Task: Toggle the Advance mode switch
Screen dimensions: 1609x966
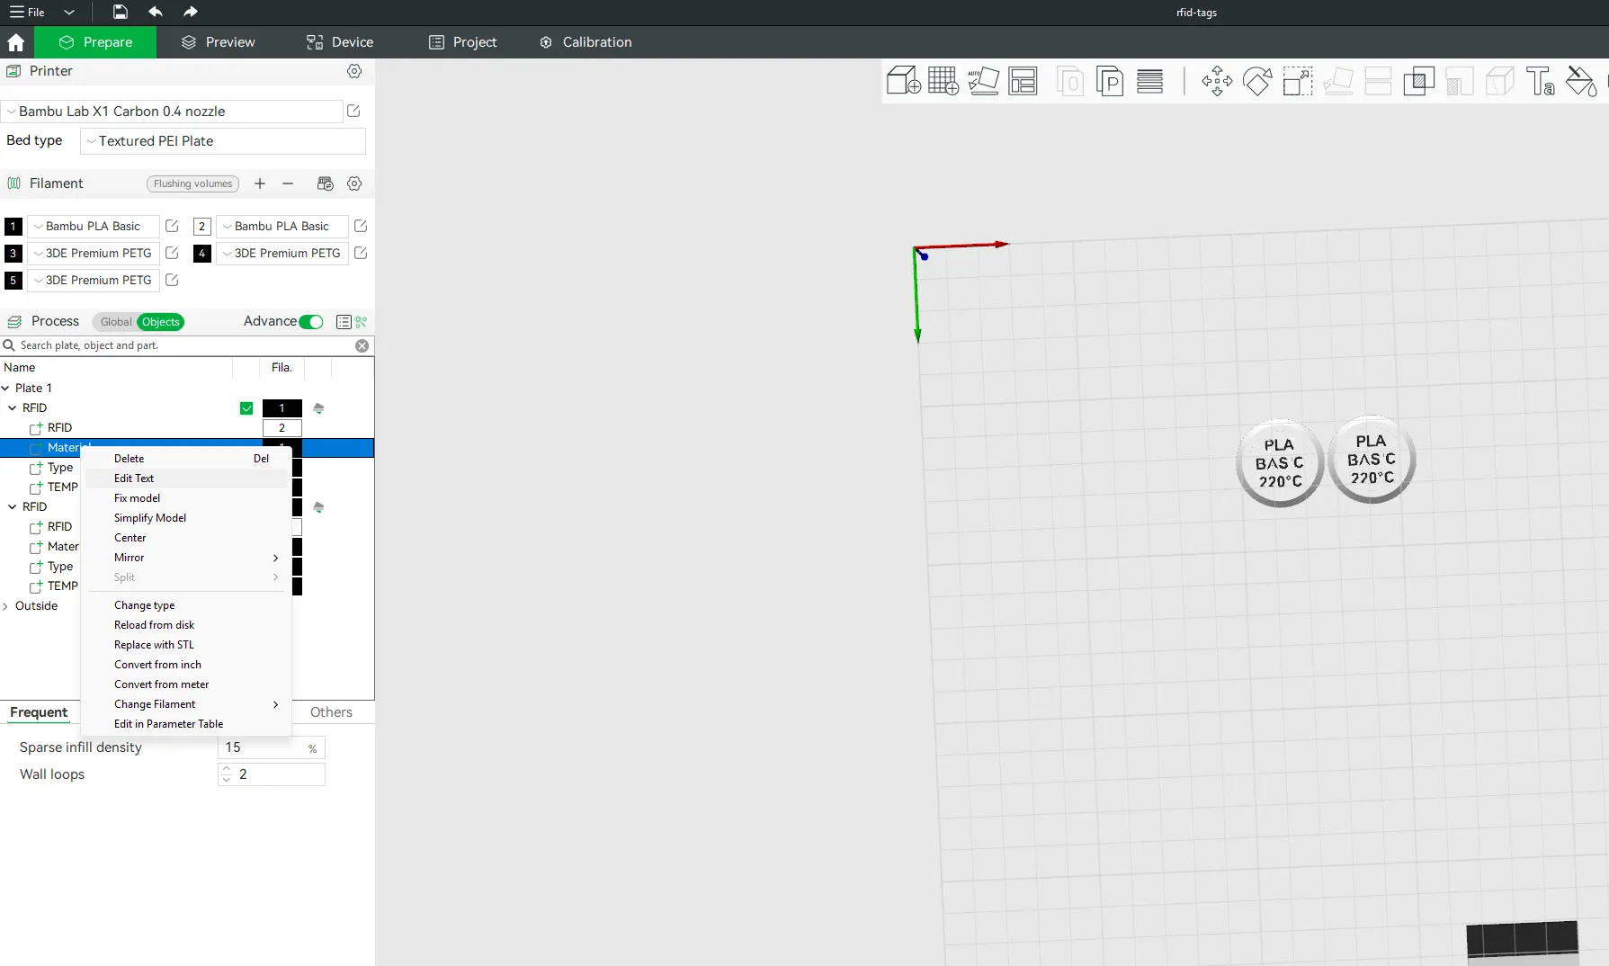Action: click(x=311, y=322)
